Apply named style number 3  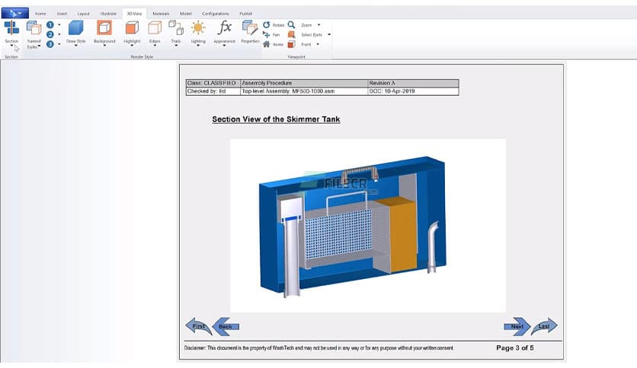click(50, 44)
